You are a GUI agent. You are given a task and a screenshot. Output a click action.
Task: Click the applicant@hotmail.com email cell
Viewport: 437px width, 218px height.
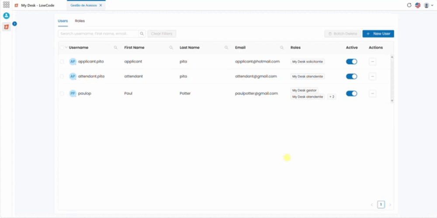[257, 62]
